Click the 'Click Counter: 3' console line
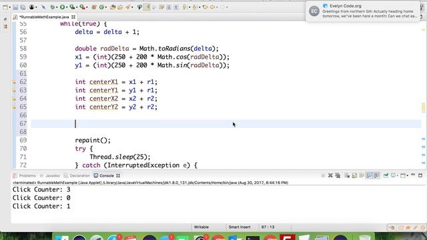This screenshot has height=240, width=427. (x=41, y=189)
